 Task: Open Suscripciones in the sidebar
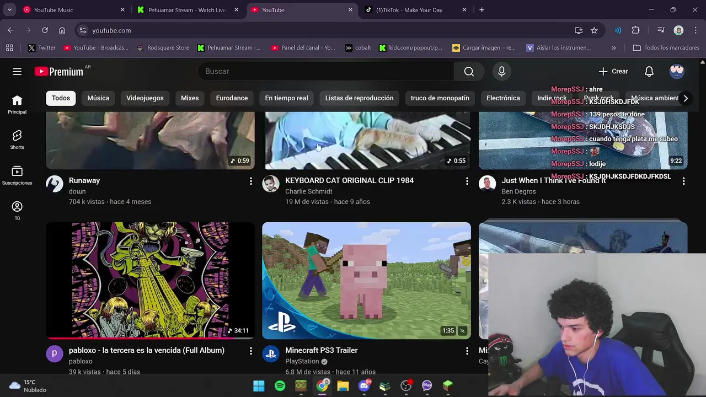pyautogui.click(x=17, y=175)
